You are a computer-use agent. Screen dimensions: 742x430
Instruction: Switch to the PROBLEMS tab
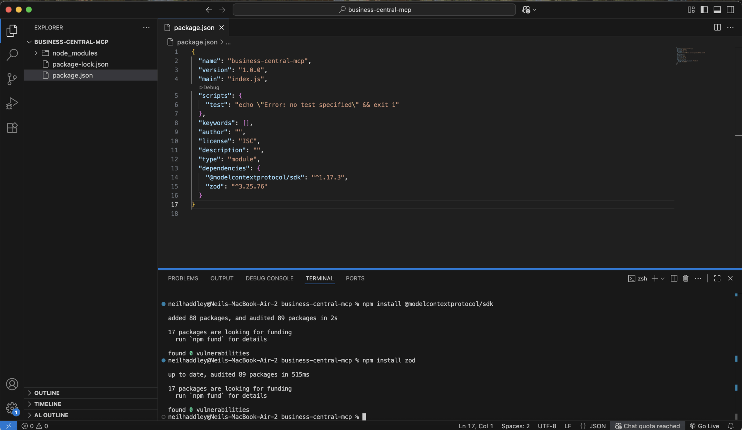(x=183, y=278)
